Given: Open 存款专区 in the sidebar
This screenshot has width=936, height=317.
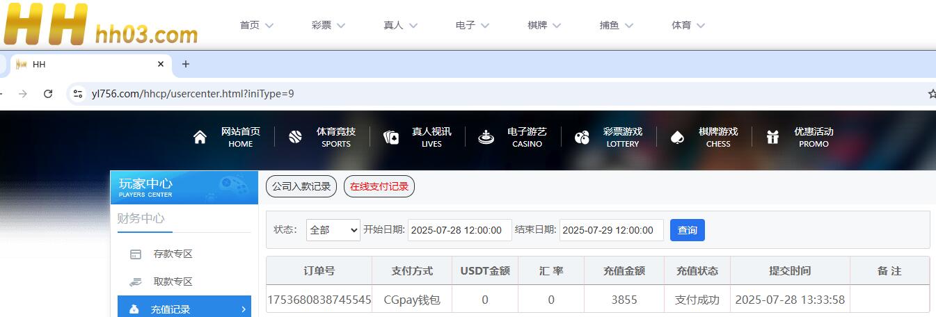Looking at the screenshot, I should tap(173, 254).
